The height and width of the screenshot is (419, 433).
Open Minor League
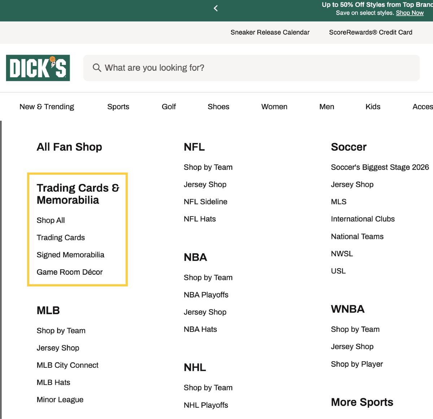pyautogui.click(x=60, y=400)
